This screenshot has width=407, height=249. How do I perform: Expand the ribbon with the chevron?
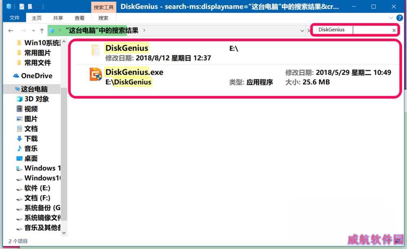point(391,18)
